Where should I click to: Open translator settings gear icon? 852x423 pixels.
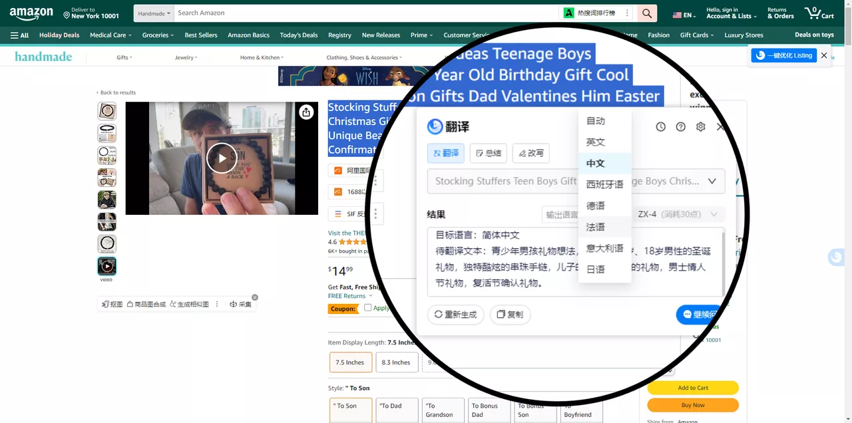(x=700, y=126)
